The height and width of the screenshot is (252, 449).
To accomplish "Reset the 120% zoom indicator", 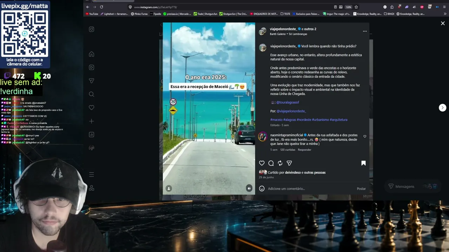I will (348, 7).
